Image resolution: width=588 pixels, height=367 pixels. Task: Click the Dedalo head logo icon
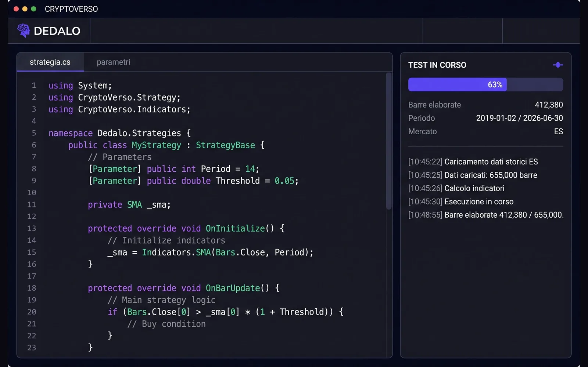[x=24, y=31]
